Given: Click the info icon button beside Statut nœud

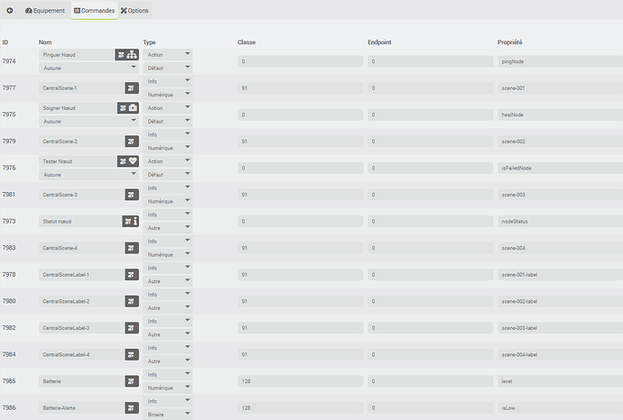Looking at the screenshot, I should pos(129,221).
